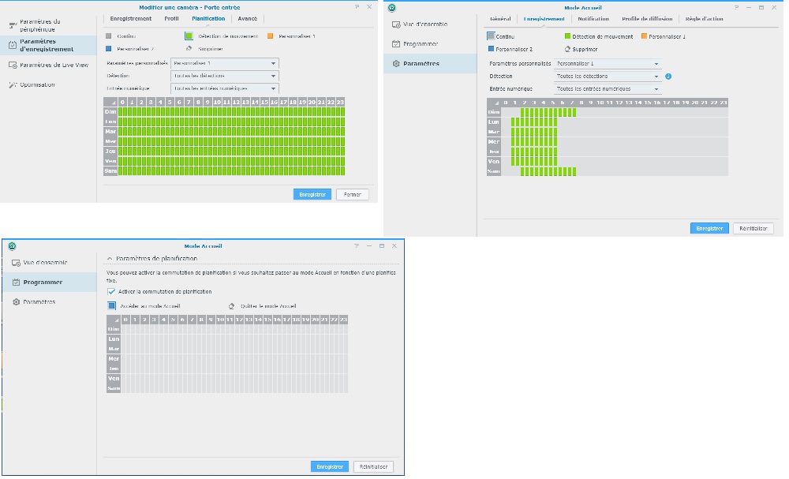Open Détection dropdown in camera window
The image size is (789, 479).
point(225,76)
